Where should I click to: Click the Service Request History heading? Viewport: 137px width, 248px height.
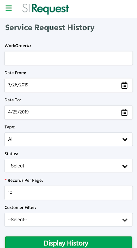tap(50, 28)
